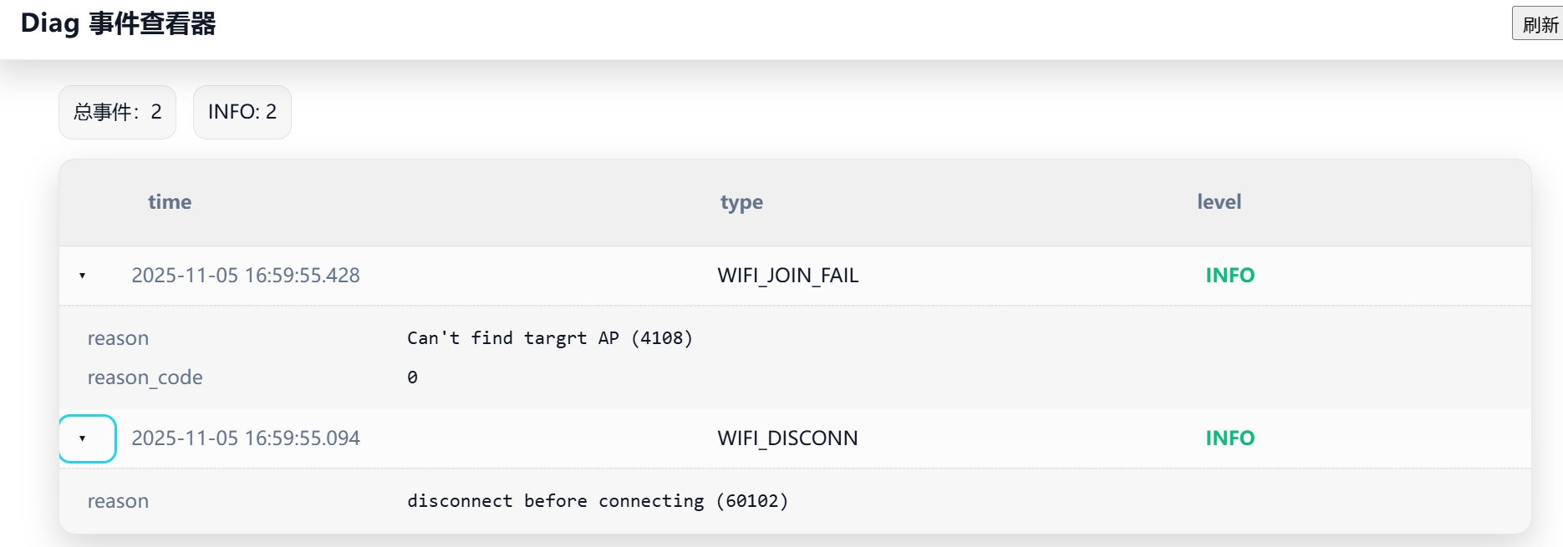Viewport: 1563px width, 547px height.
Task: Collapse the WIFI_DISCONN event row
Action: [83, 438]
